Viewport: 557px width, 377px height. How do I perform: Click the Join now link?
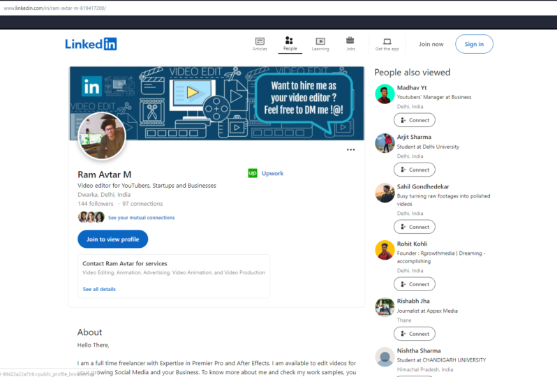(x=431, y=44)
